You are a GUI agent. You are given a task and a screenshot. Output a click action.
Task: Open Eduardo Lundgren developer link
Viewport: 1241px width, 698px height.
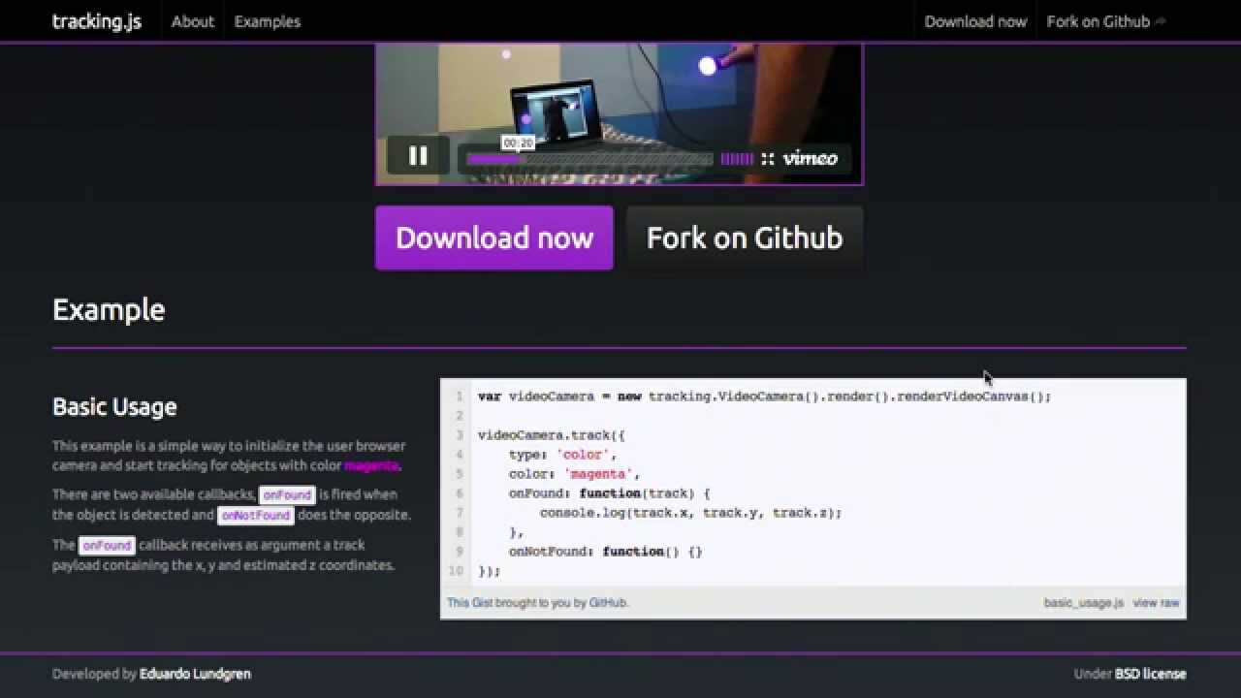click(x=195, y=674)
